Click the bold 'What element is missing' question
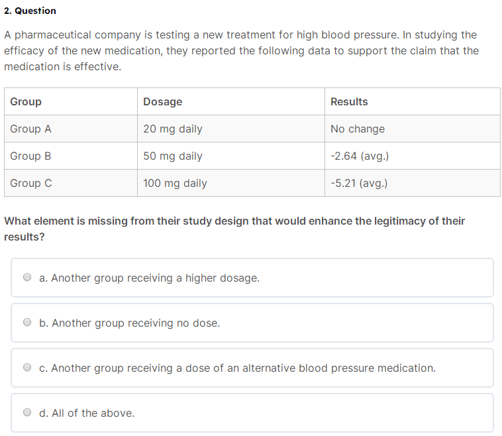502x436 pixels. coord(234,229)
